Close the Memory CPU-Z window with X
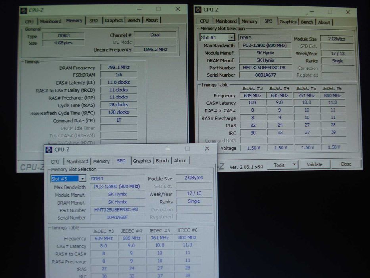Viewport: 370px width, 278px height. click(x=178, y=9)
